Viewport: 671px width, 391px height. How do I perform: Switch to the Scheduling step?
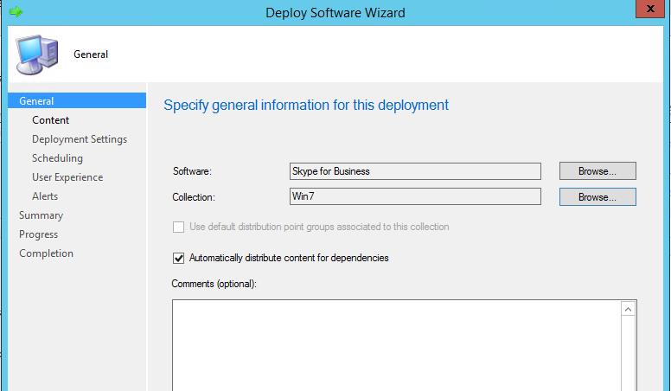57,158
